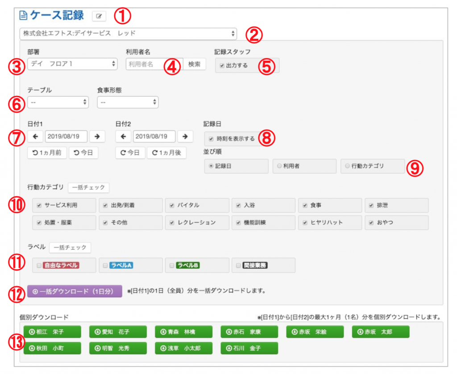Image resolution: width=457 pixels, height=374 pixels.
Task: Download records for 相江 栄子
Action: click(52, 332)
